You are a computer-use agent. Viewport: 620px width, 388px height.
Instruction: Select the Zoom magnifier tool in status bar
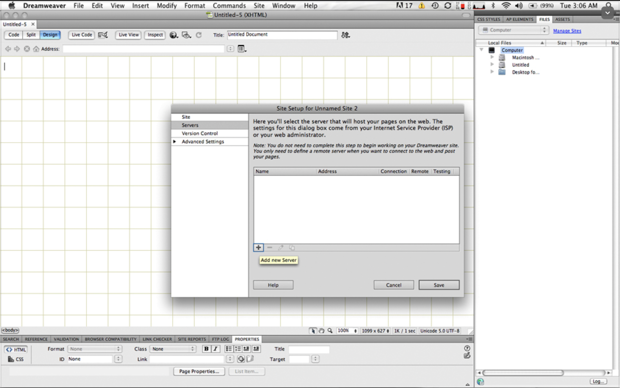tap(330, 331)
